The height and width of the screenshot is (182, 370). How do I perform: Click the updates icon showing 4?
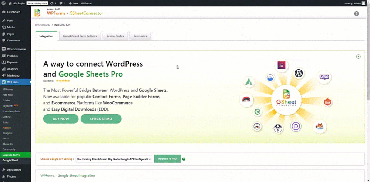(52, 3)
